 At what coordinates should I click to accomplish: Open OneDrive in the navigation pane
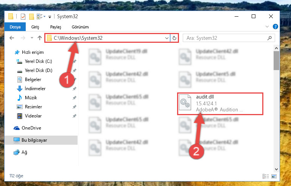tap(28, 128)
